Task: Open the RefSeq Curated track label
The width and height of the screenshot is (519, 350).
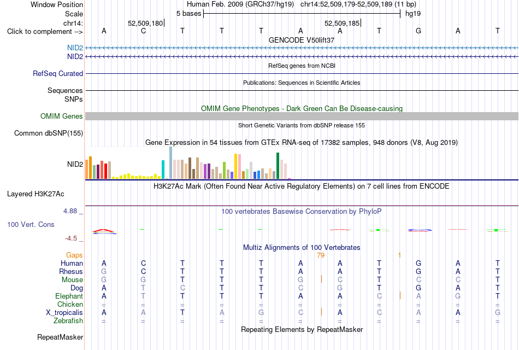Action: (58, 74)
